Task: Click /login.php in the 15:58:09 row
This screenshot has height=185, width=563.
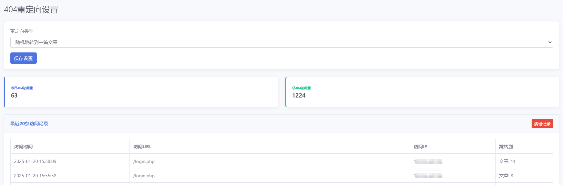Action: point(144,161)
